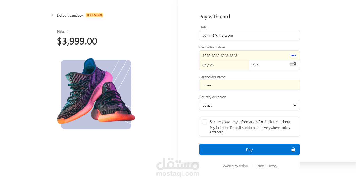This screenshot has height=181, width=356.
Task: Click the CVC hint card icon
Action: (293, 64)
